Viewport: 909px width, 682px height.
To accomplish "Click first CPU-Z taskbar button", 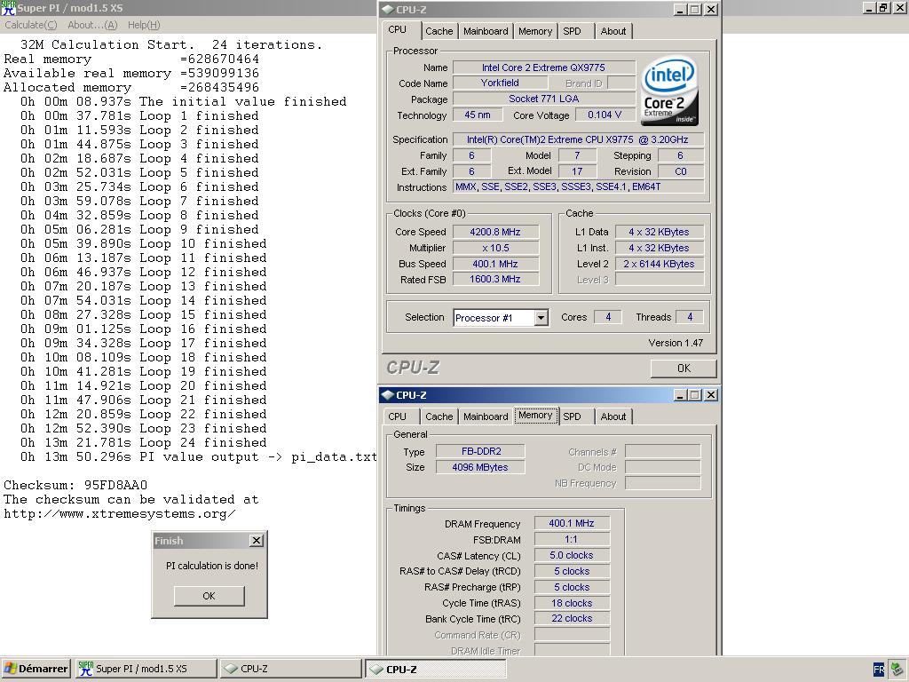I will point(290,669).
